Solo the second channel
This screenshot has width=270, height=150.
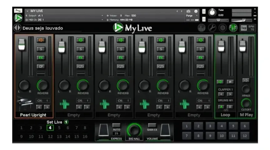(81, 49)
